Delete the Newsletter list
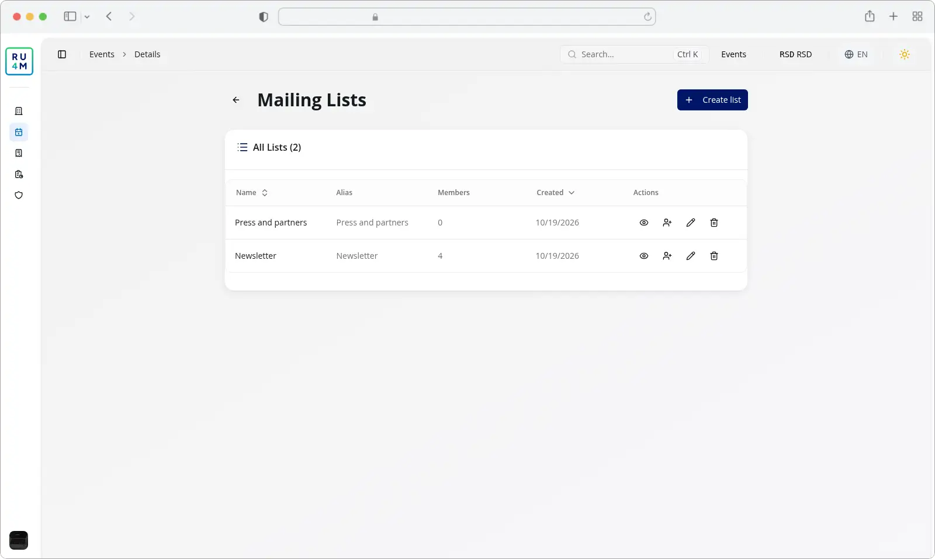 click(714, 256)
